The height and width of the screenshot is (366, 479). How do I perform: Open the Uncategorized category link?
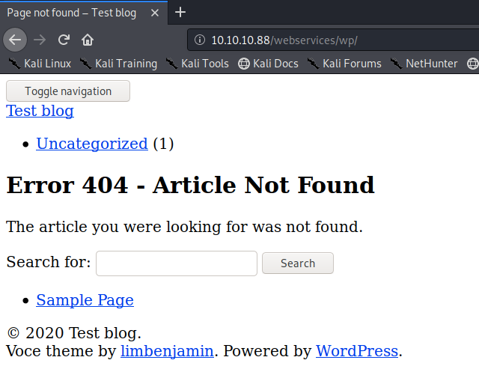[x=91, y=144]
